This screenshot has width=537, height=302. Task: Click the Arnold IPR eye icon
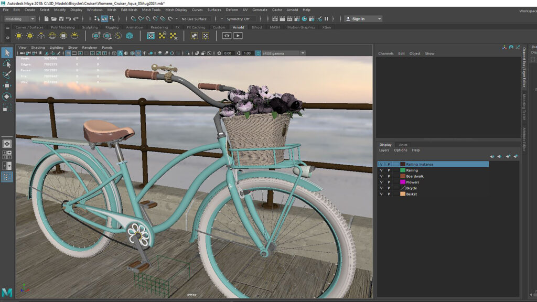point(227,36)
